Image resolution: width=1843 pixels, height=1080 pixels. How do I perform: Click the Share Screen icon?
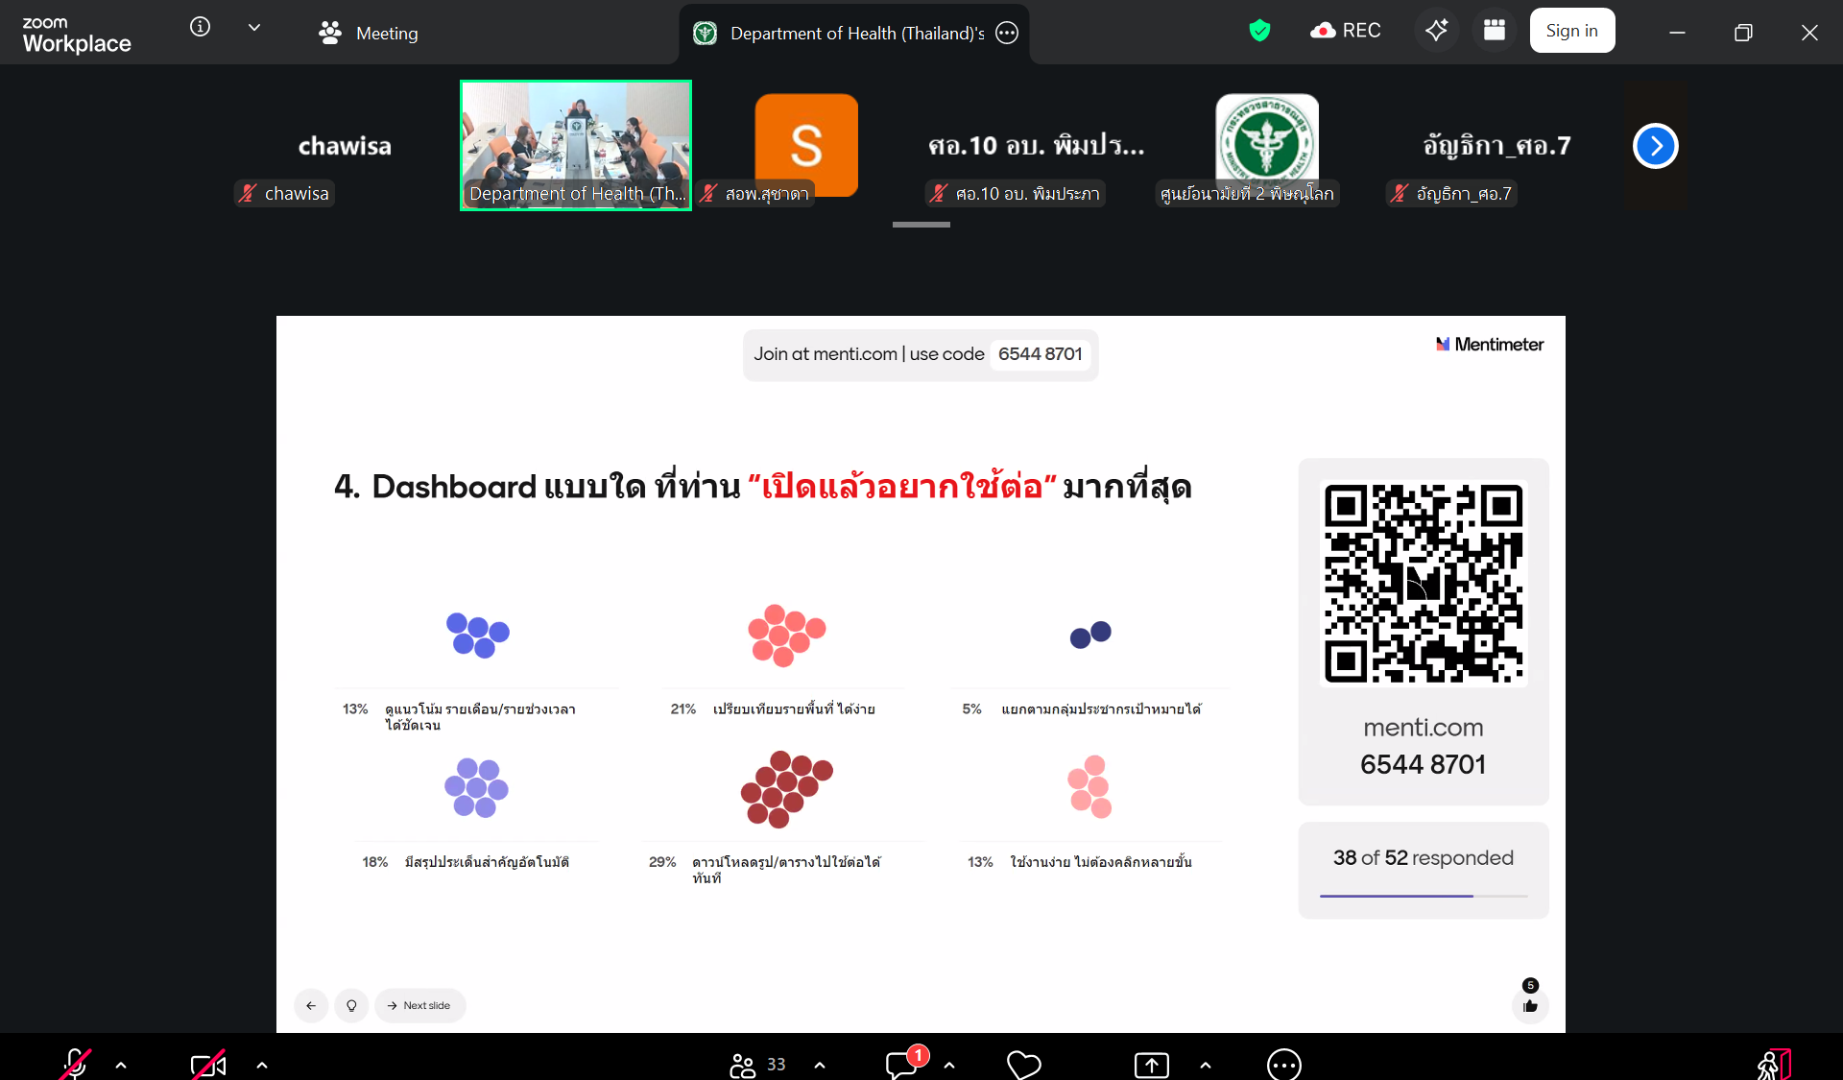click(x=1151, y=1064)
